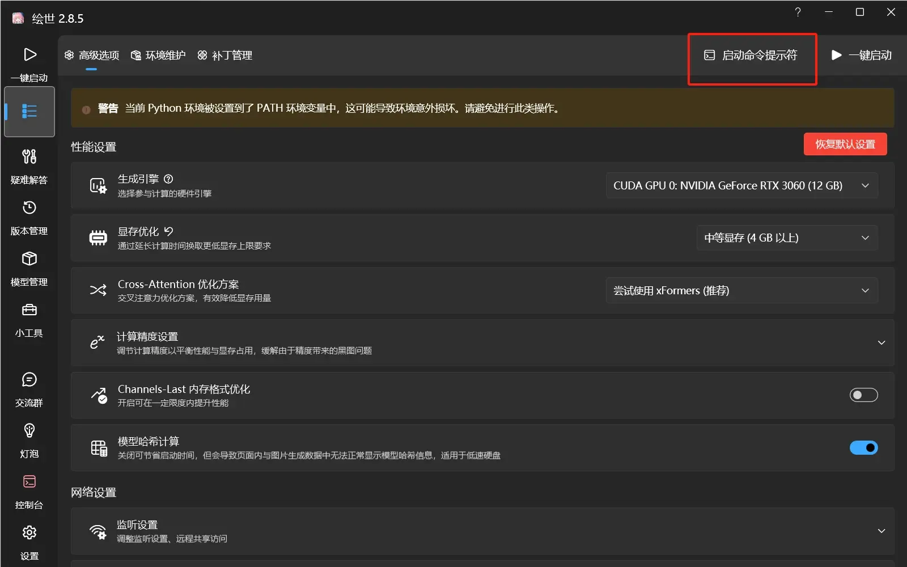Open the 一键启动 sidebar page

point(29,64)
